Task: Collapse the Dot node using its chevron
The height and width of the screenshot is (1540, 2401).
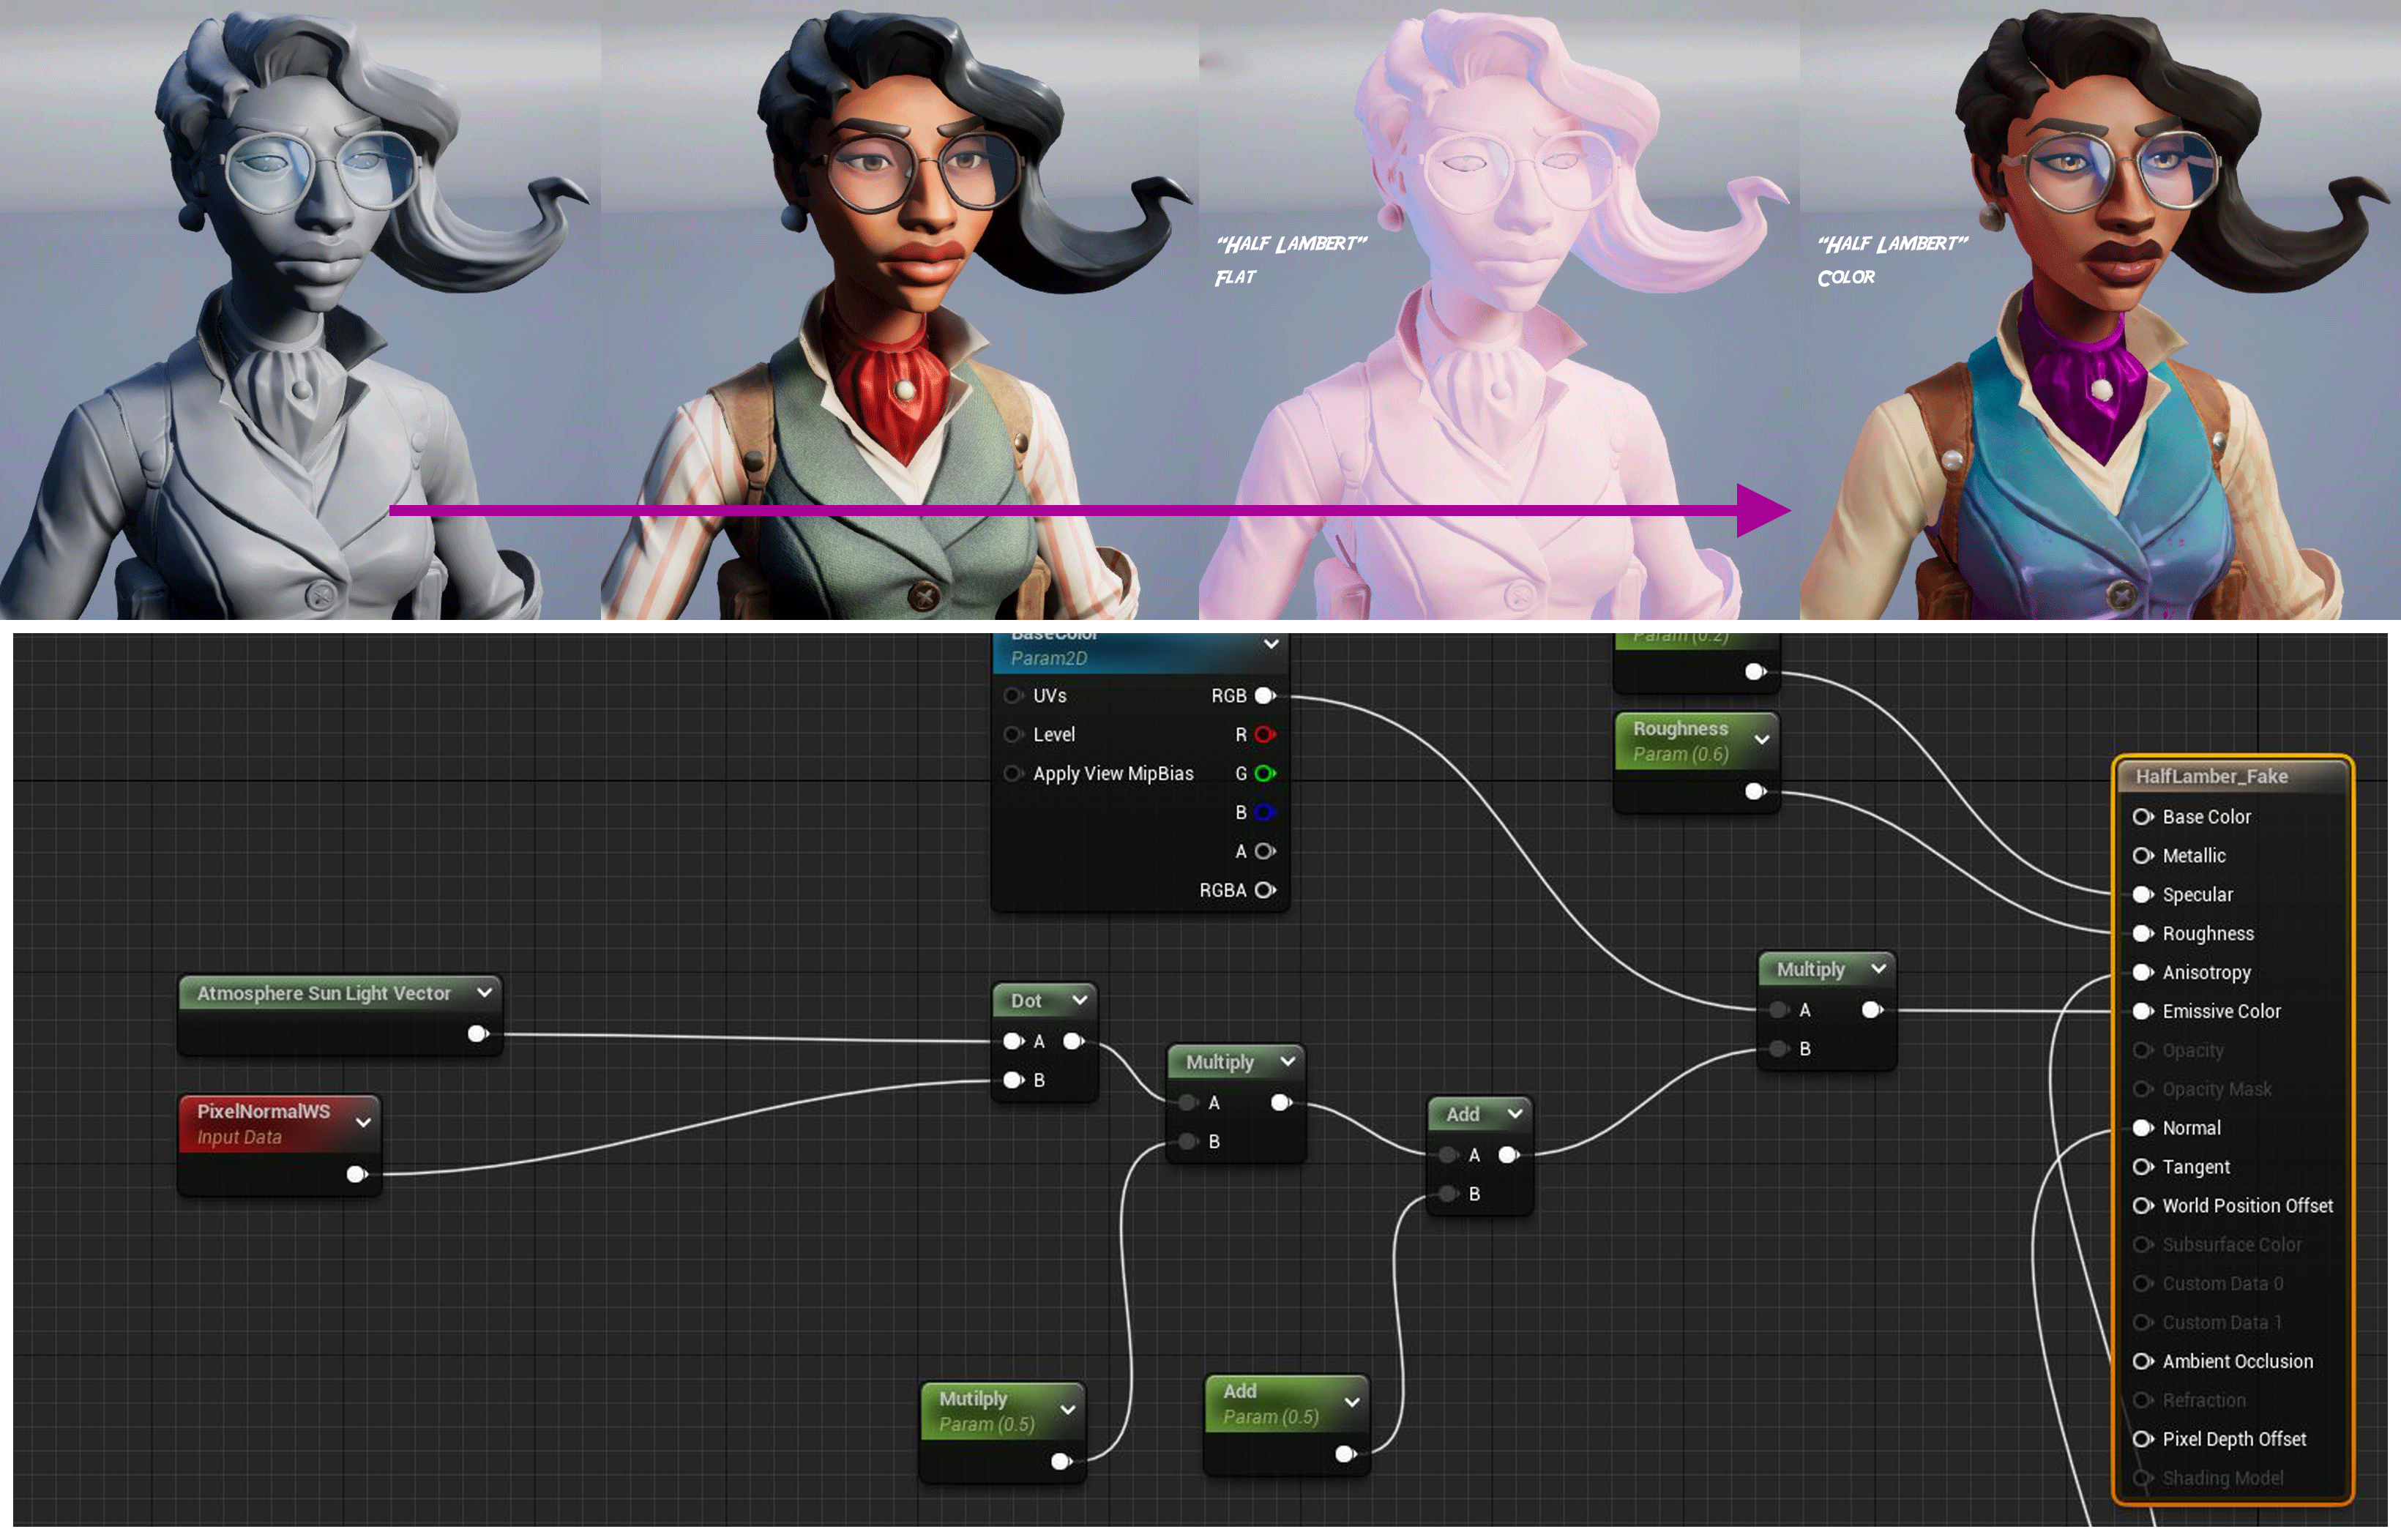Action: [1080, 1000]
